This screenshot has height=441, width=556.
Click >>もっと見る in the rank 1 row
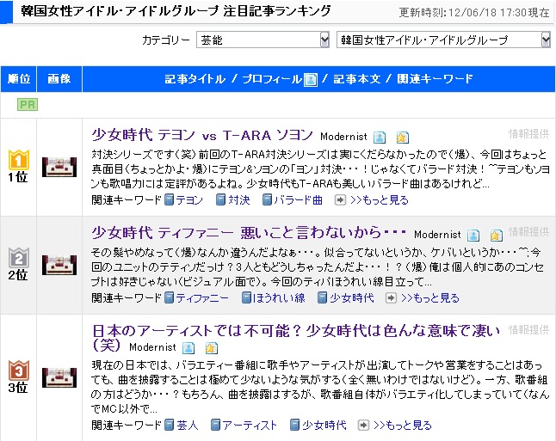pos(380,200)
